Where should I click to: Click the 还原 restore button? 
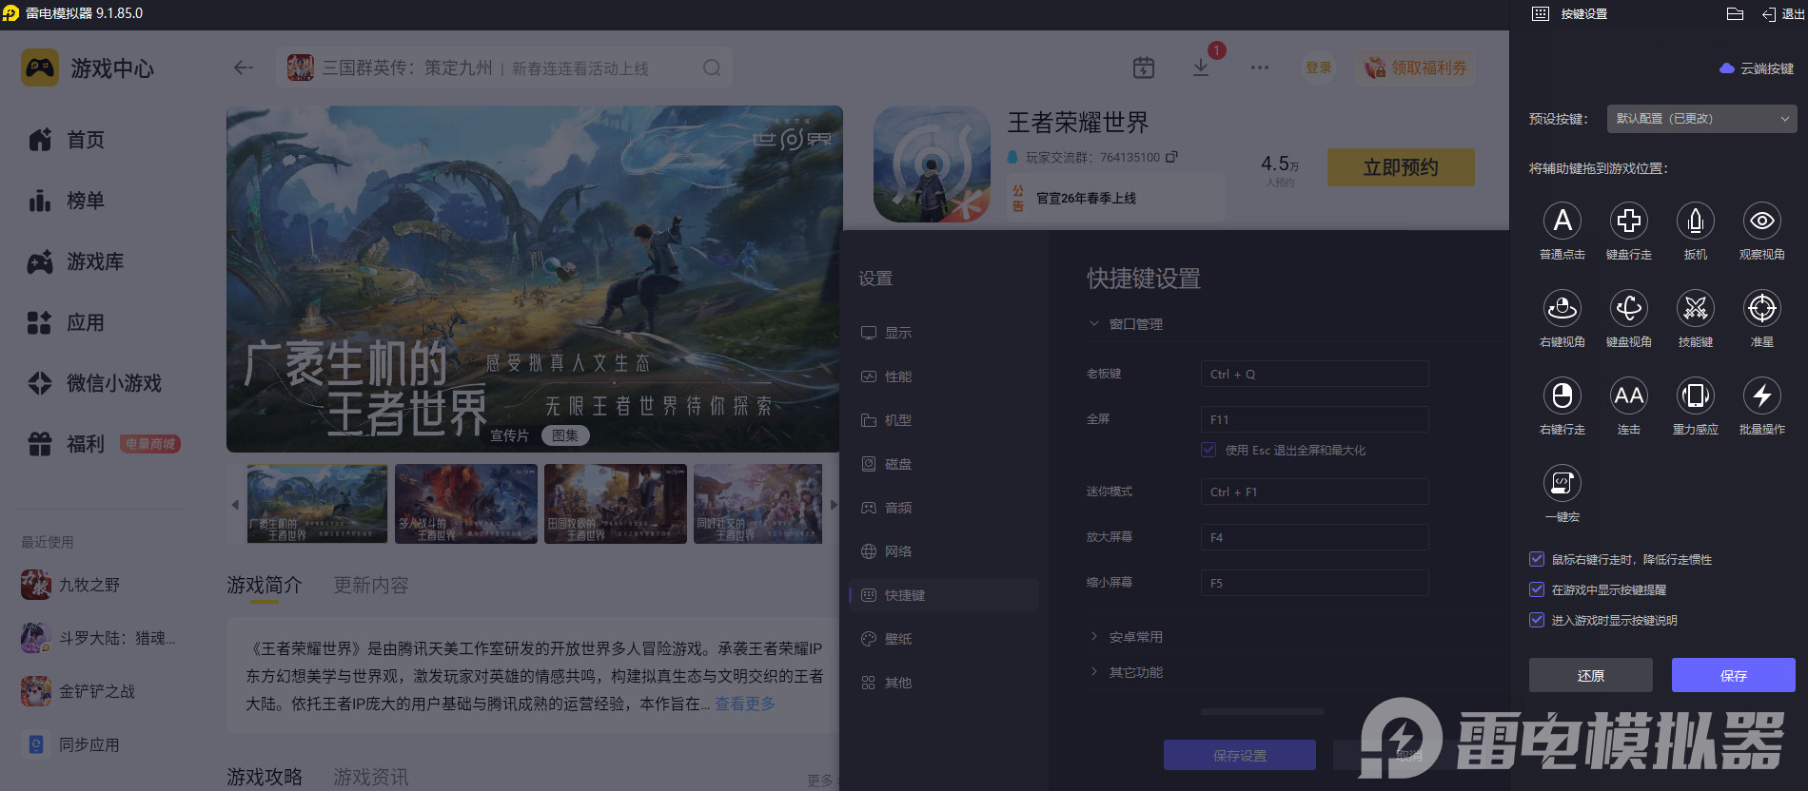pyautogui.click(x=1591, y=675)
